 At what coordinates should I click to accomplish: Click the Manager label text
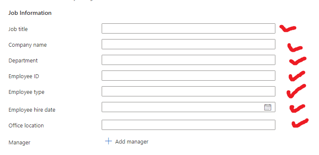(19, 143)
